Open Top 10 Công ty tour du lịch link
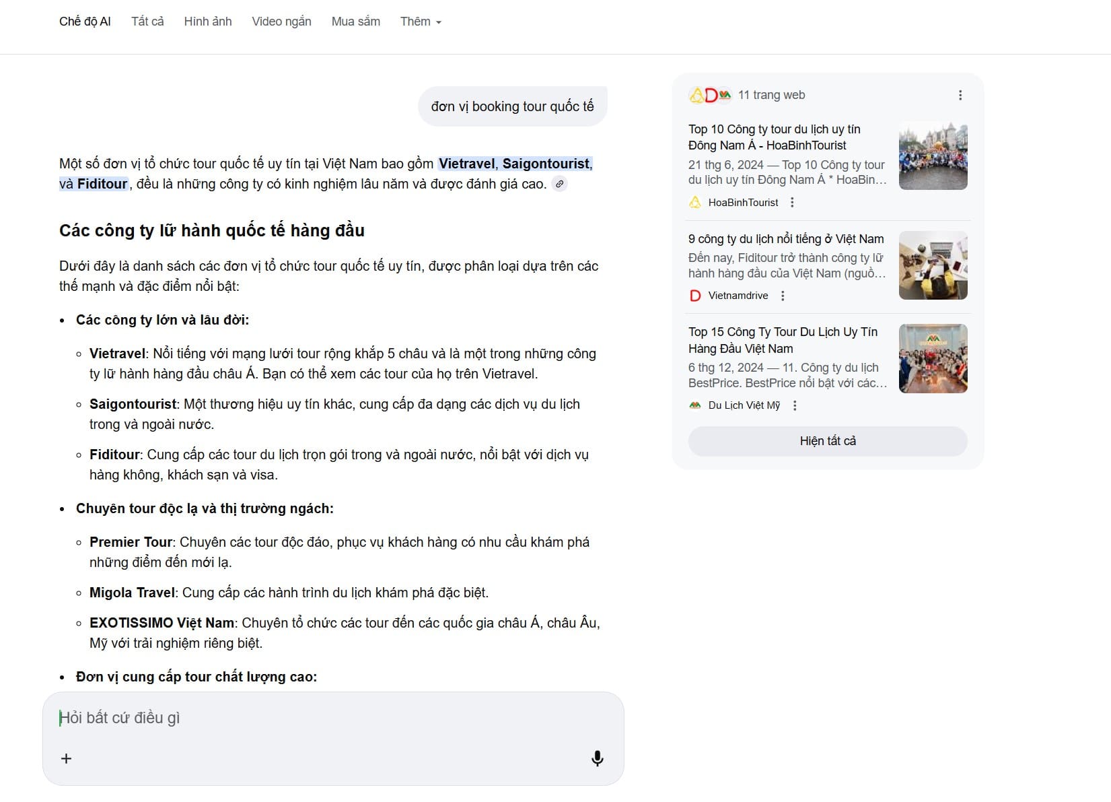 pyautogui.click(x=774, y=137)
